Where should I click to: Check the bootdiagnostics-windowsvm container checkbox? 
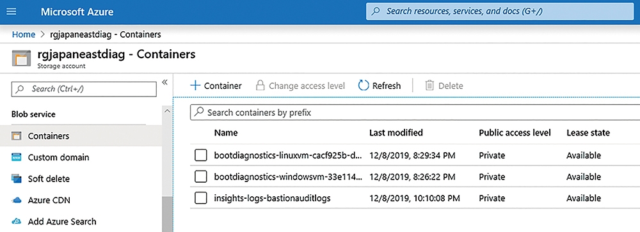[x=200, y=176]
